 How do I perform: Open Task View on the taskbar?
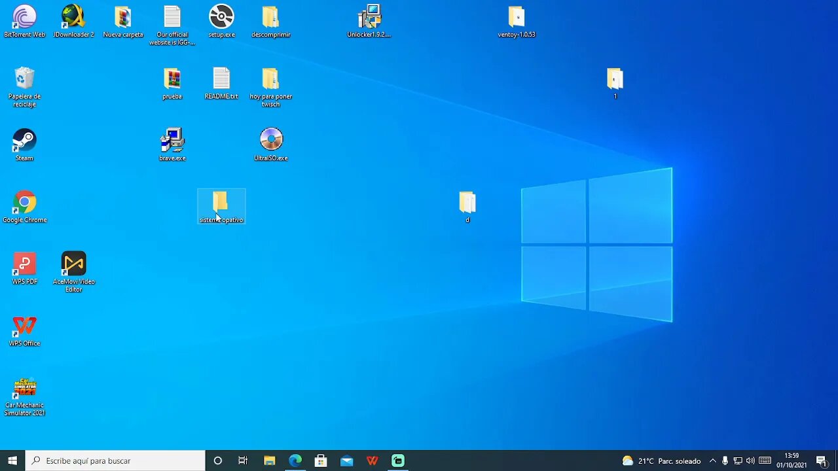coord(243,461)
